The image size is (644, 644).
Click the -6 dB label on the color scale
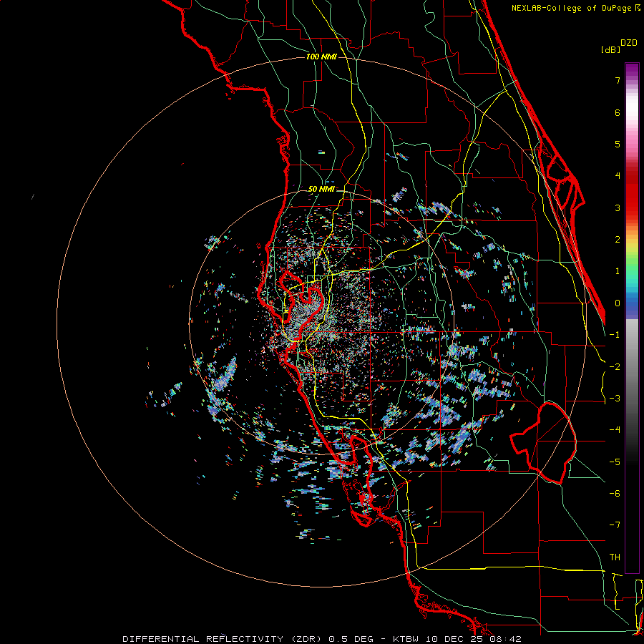coord(615,494)
